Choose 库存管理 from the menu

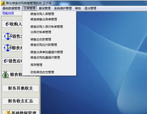pyautogui.click(x=36, y=65)
